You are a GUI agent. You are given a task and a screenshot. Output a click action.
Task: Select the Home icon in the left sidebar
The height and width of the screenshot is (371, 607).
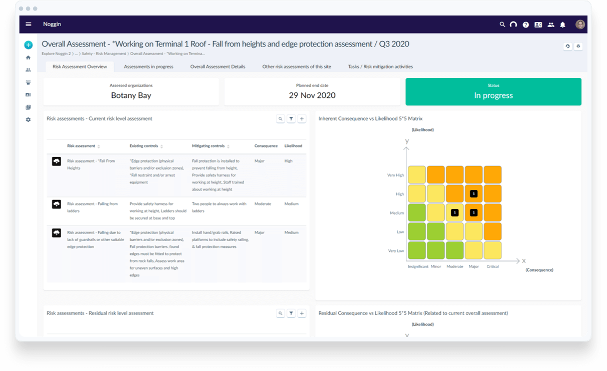click(28, 57)
